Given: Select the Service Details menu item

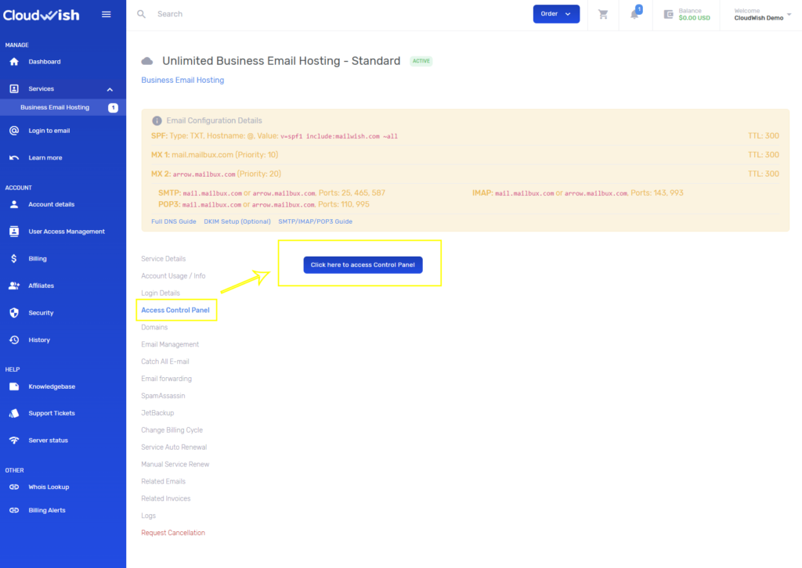Looking at the screenshot, I should coord(164,258).
